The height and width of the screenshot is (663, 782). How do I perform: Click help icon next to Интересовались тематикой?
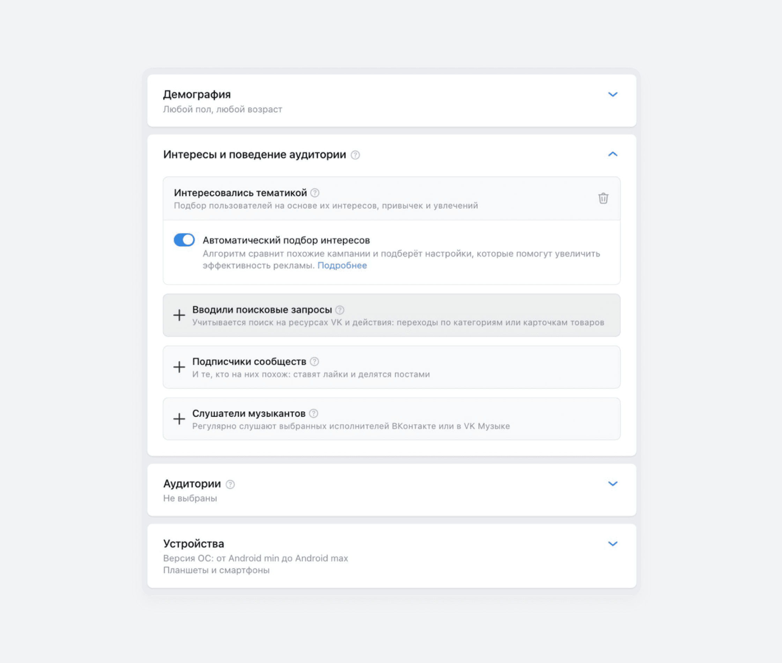click(x=315, y=193)
